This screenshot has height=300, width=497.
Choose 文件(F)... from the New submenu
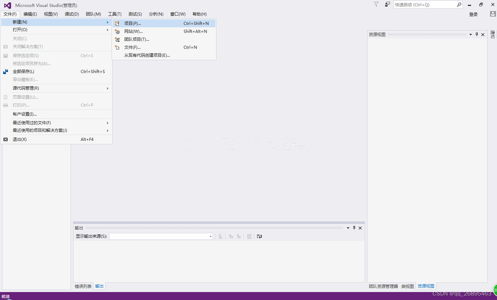pos(164,47)
